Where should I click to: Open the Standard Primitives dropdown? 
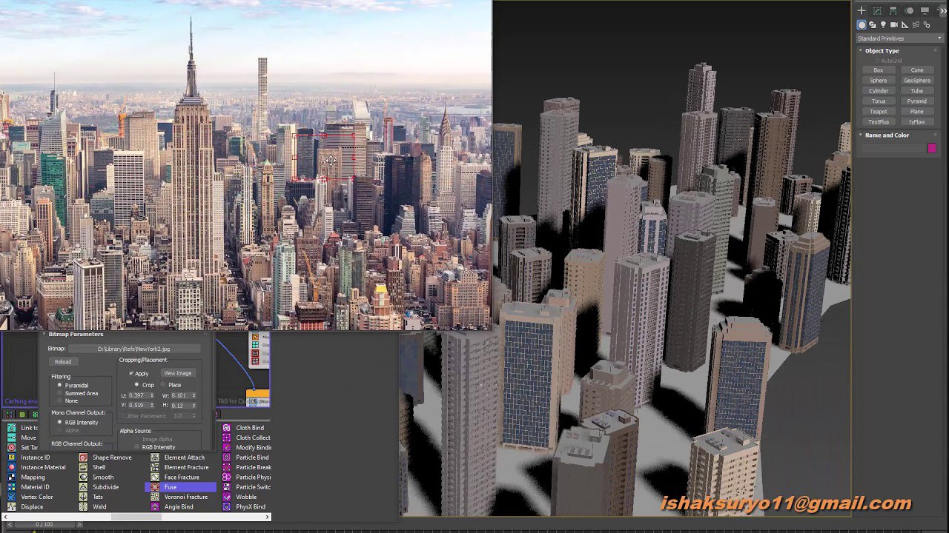(899, 38)
